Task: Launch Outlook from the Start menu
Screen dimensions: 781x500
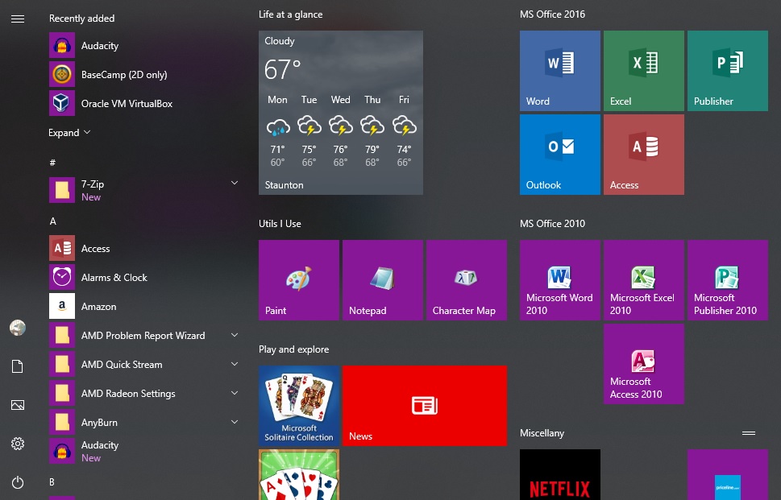Action: pos(559,154)
